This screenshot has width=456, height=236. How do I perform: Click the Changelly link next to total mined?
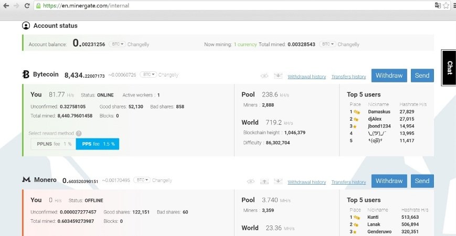(348, 45)
